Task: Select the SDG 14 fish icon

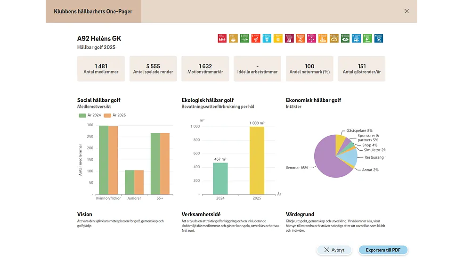Action: [357, 38]
